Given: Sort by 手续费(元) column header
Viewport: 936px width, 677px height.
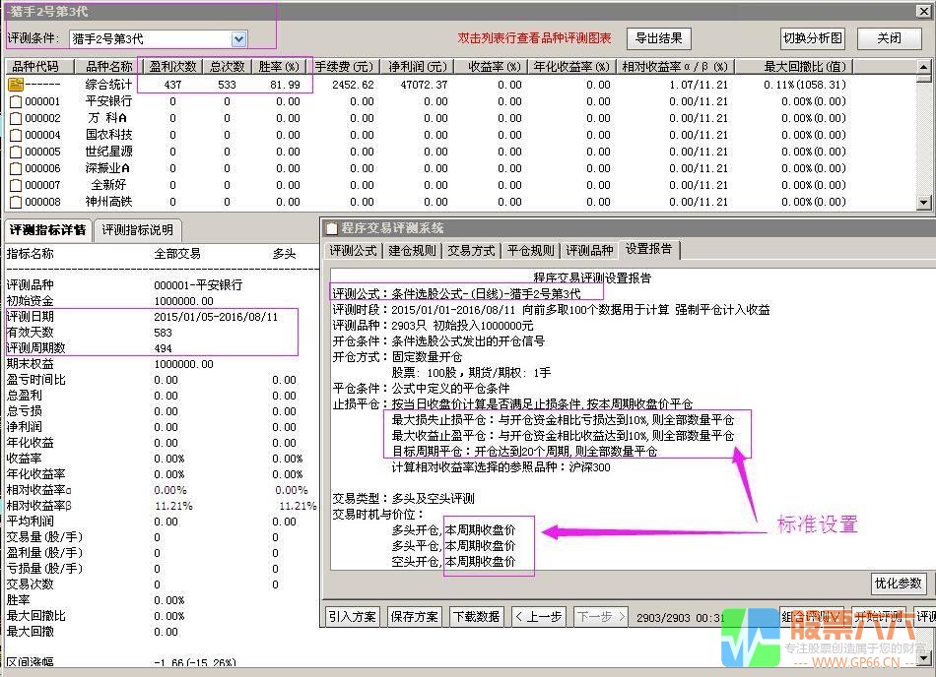Looking at the screenshot, I should point(344,66).
